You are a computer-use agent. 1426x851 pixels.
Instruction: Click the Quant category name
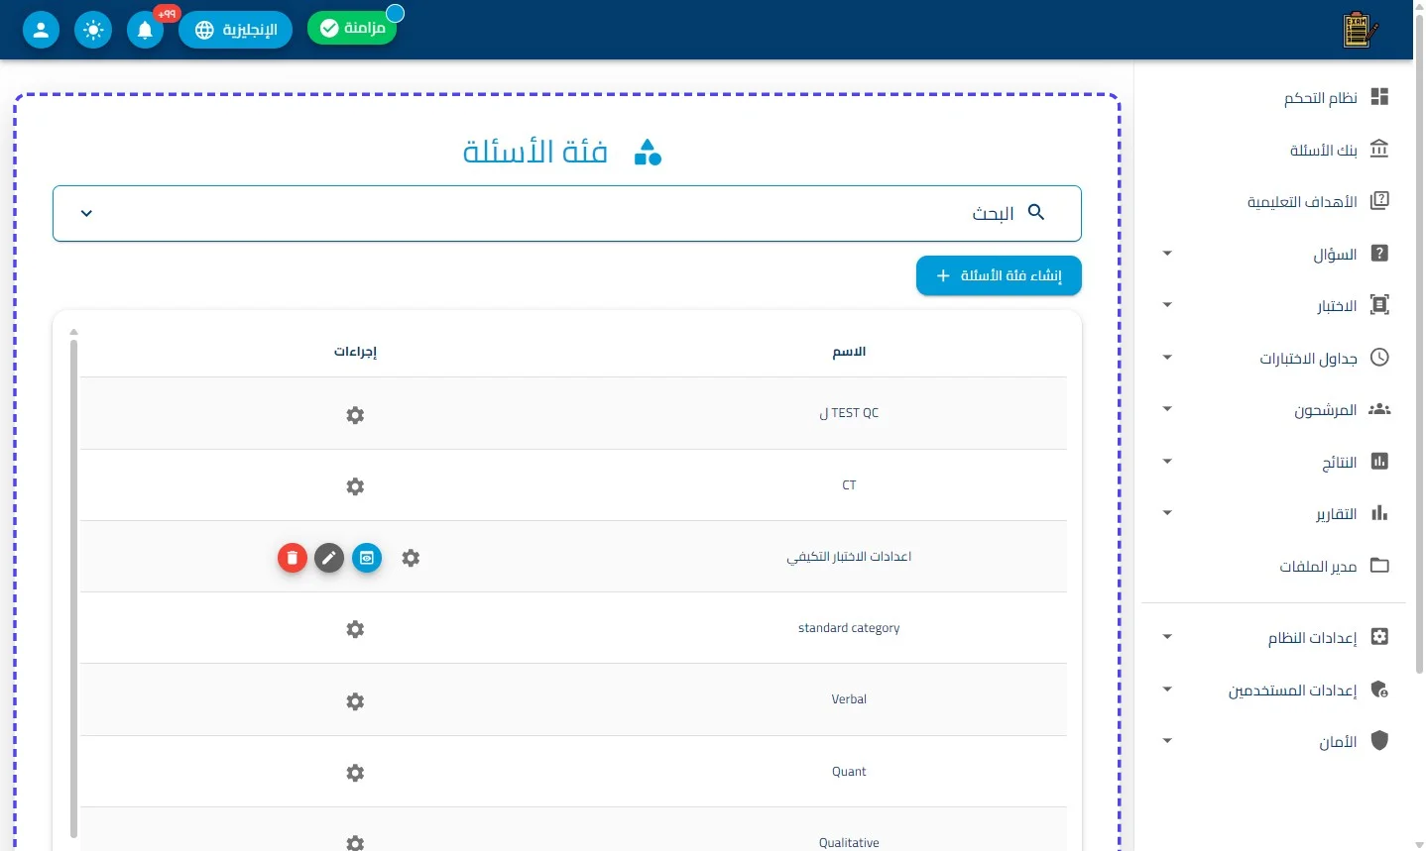click(849, 772)
